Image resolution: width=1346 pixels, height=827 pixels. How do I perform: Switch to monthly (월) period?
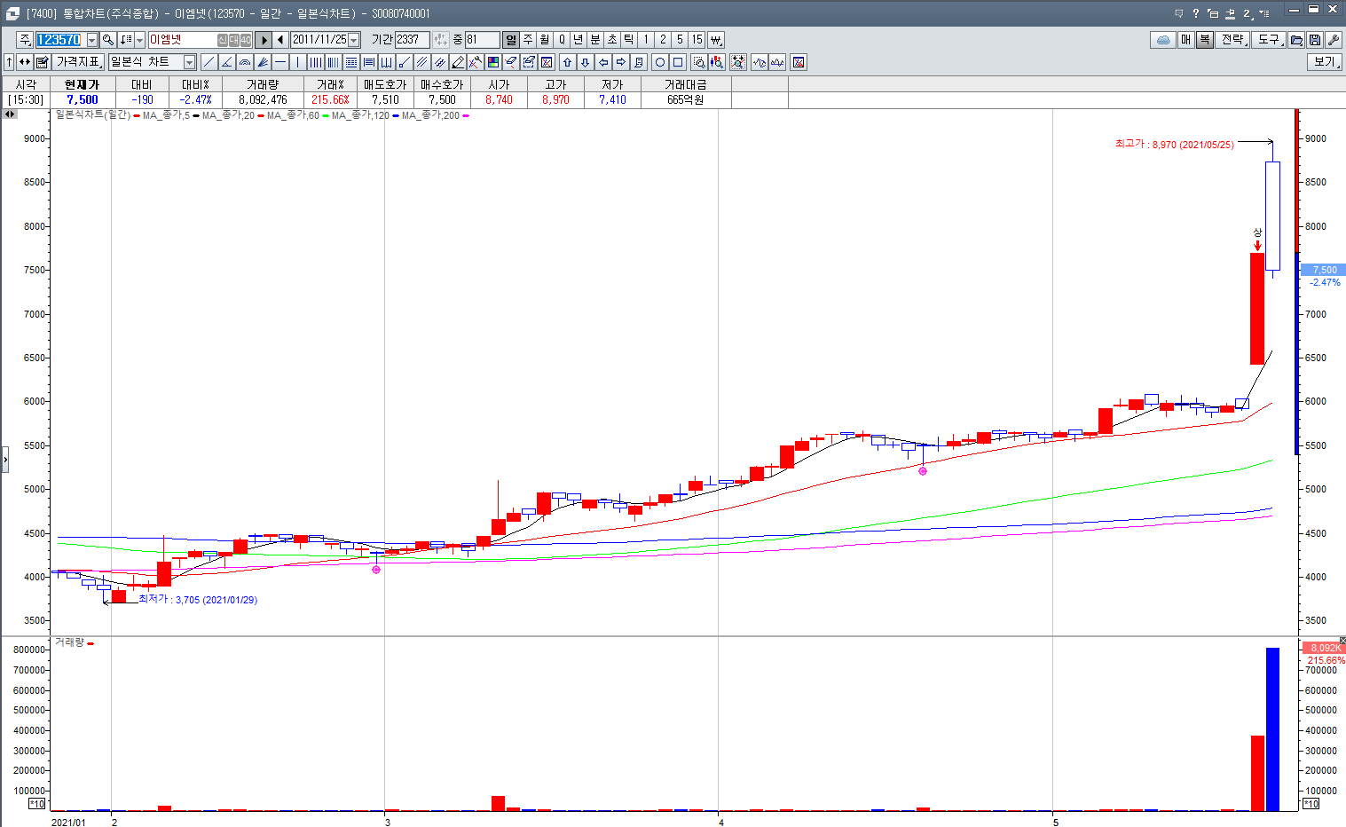click(x=545, y=40)
